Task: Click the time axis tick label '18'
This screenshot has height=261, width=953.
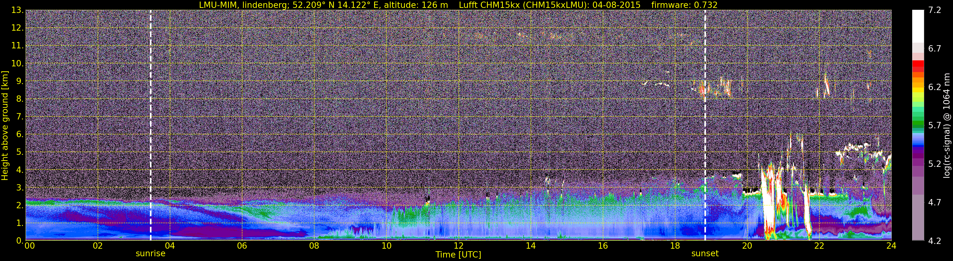Action: tap(675, 246)
